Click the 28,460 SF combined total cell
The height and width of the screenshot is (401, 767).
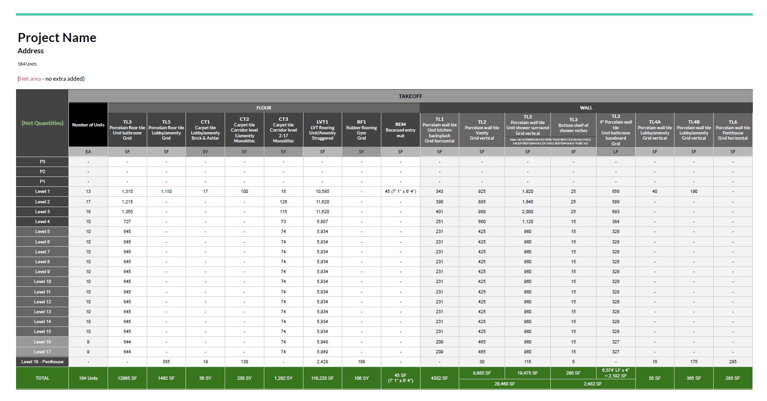tap(504, 384)
